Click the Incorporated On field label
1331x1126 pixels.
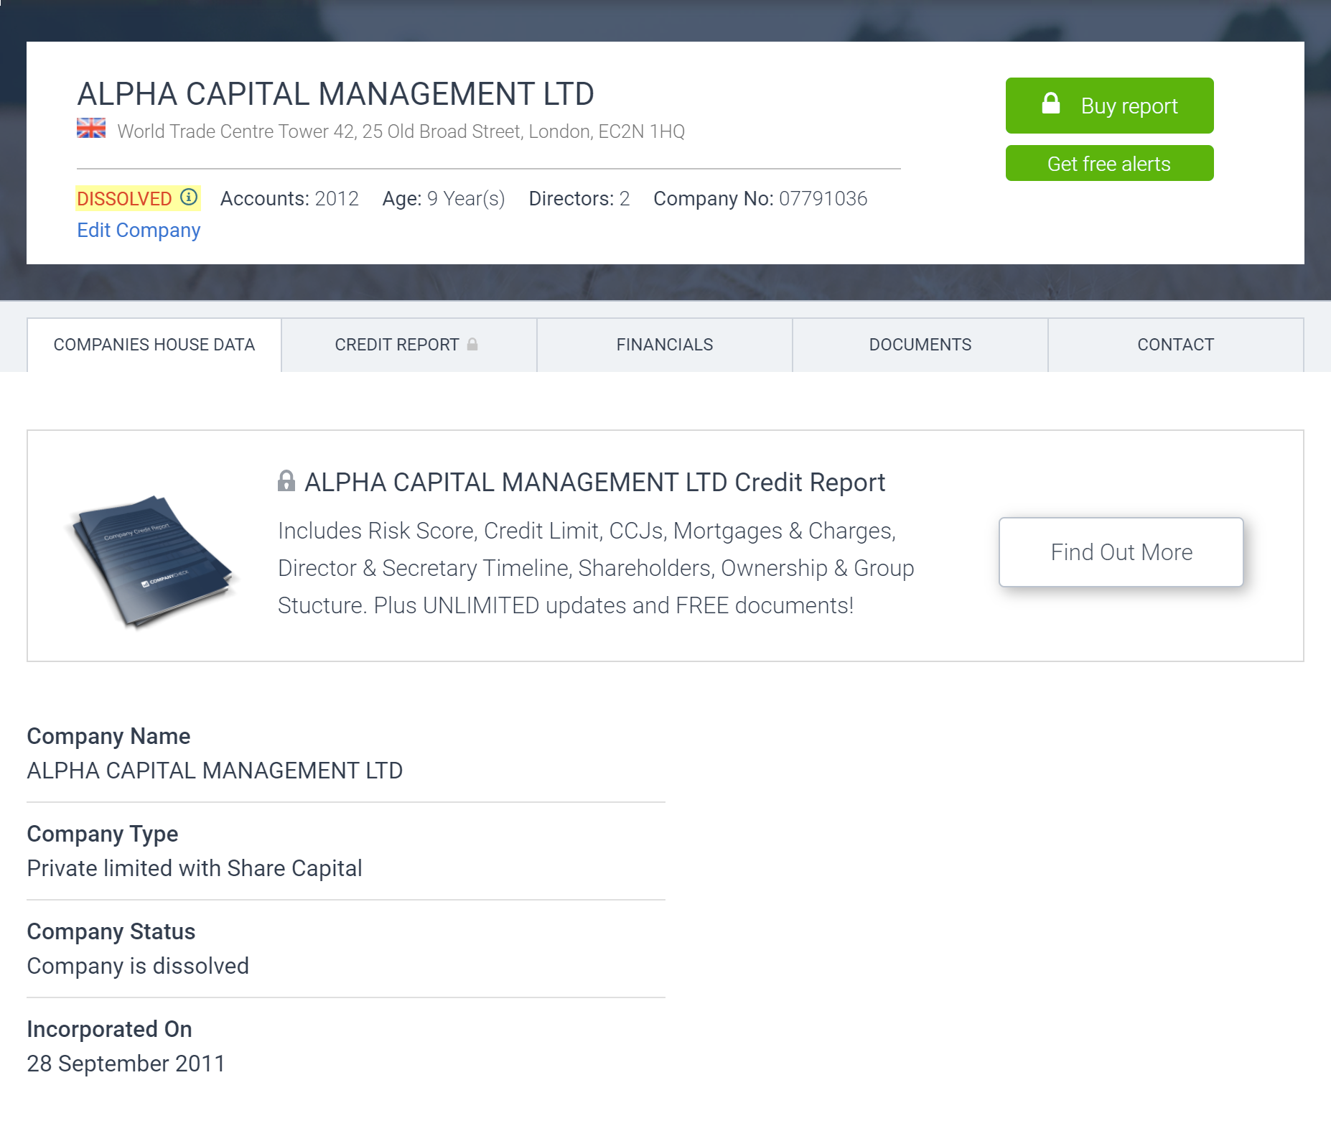[110, 1029]
